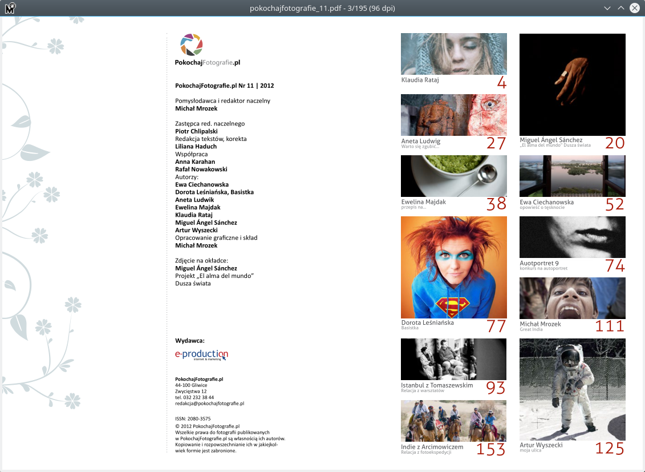The width and height of the screenshot is (645, 472).
Task: Open the Klaudia Rataj portrait thumbnail
Action: pos(454,54)
